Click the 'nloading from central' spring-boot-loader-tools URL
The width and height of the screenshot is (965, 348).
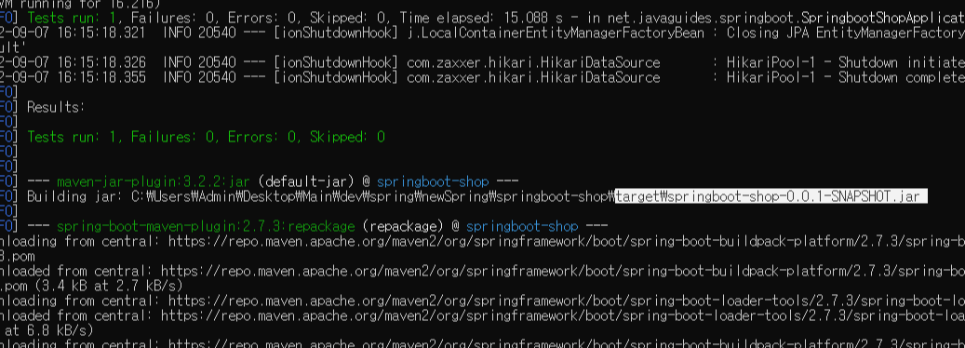click(x=566, y=301)
